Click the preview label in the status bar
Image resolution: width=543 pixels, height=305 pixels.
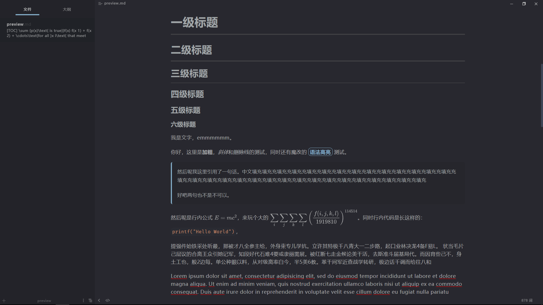tap(44, 300)
